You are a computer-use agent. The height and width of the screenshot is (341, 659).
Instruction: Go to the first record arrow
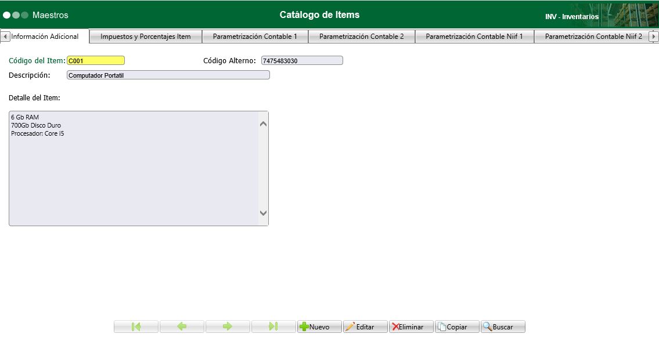136,327
